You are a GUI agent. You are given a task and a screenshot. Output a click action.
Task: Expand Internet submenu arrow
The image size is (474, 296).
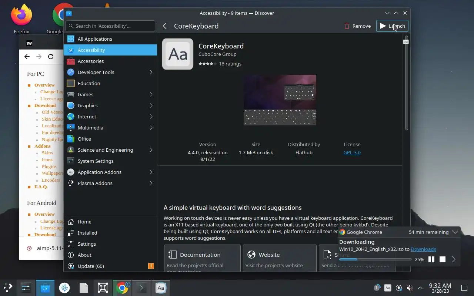point(151,117)
